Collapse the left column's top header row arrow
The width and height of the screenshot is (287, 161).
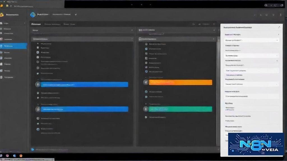[132, 30]
